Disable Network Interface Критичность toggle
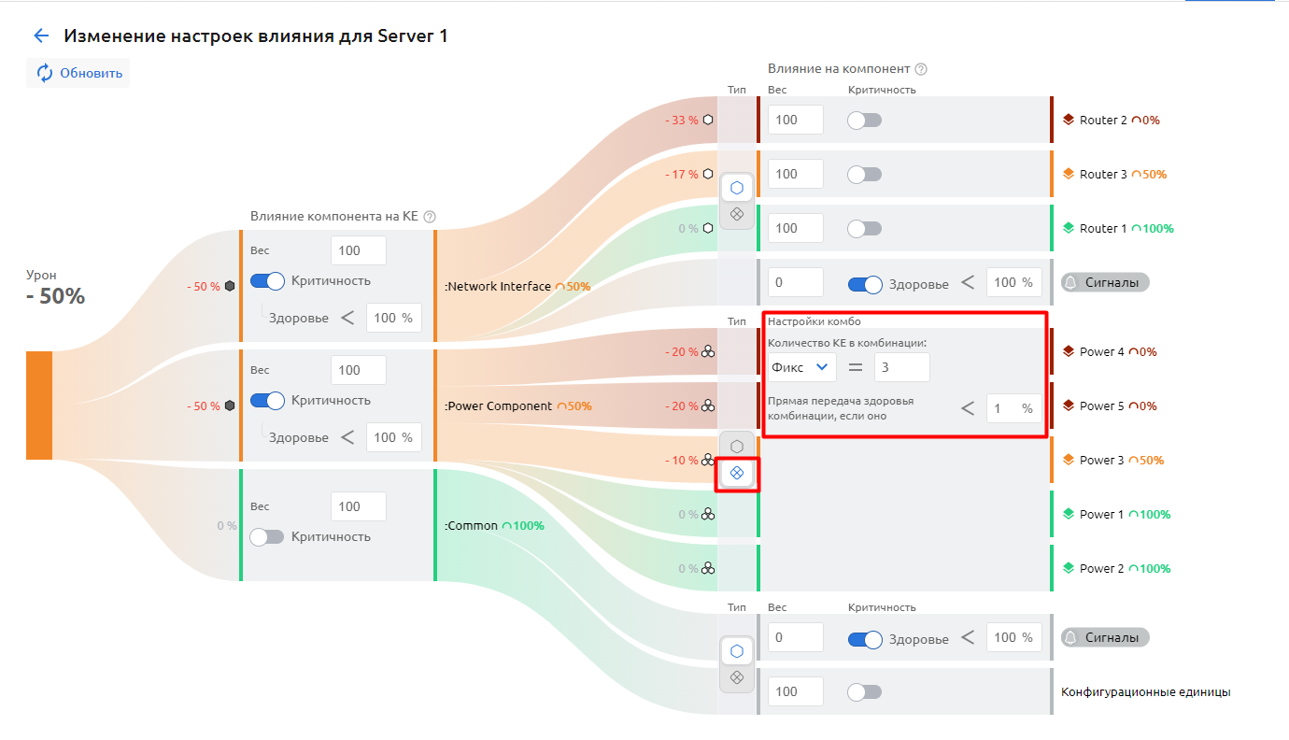 [x=267, y=281]
